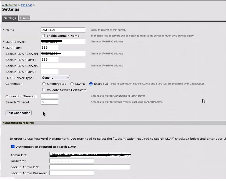Select the Connection Timeout value
Screen dimensions: 226x181
coord(49,96)
